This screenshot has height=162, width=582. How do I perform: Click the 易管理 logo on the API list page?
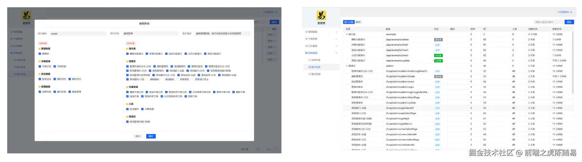pos(321,15)
